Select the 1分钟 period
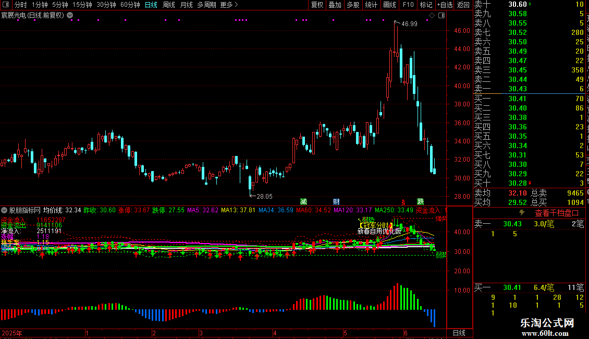Image resolution: width=589 pixels, height=339 pixels. coord(40,5)
